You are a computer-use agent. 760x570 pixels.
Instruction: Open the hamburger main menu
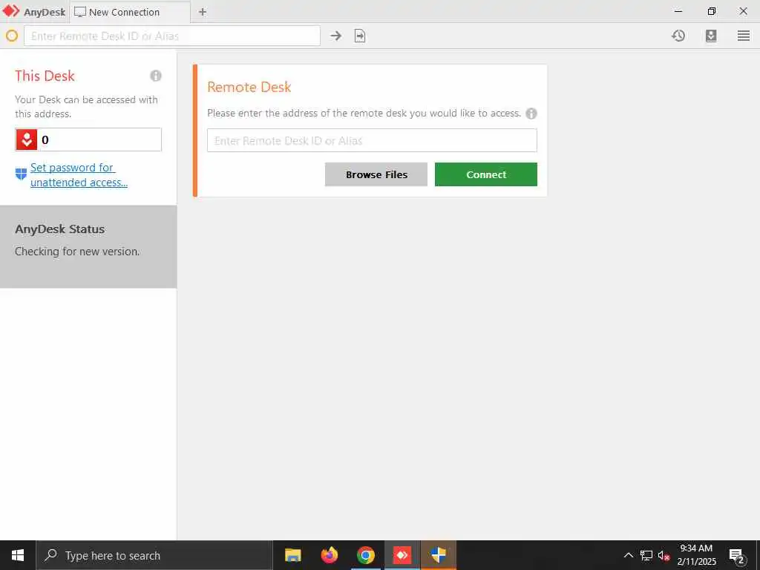click(x=744, y=36)
